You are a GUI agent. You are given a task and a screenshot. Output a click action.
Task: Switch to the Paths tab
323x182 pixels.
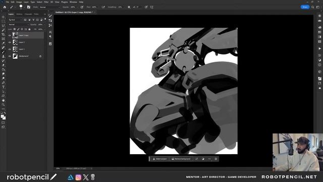click(36, 14)
